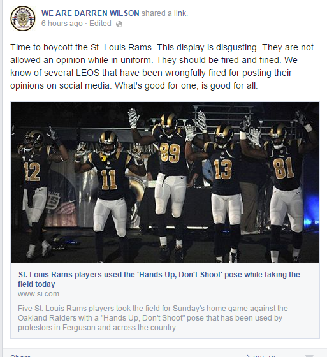This screenshot has width=327, height=357.
Task: Click the share arrow icon near the count
Action: [248, 356]
